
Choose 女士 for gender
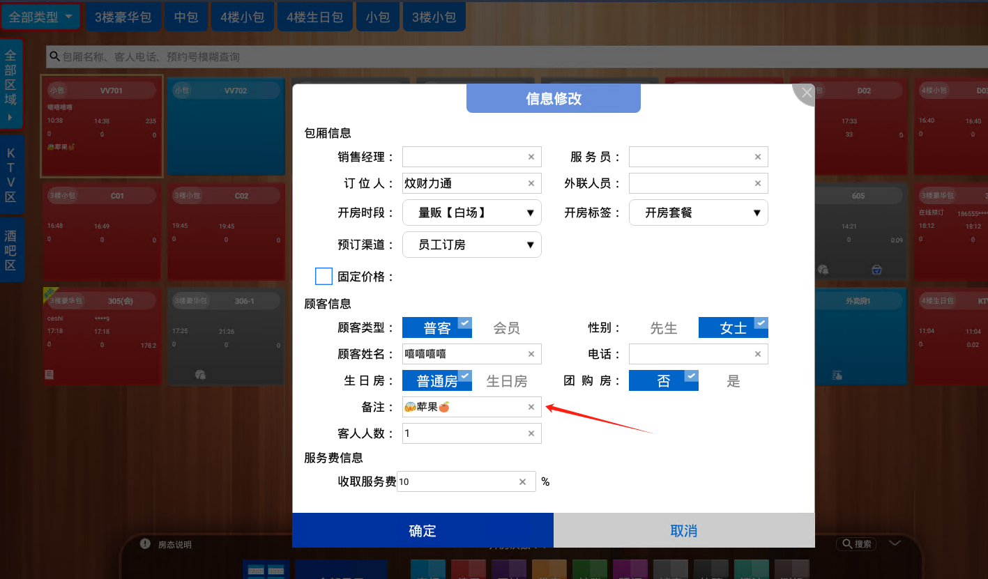pyautogui.click(x=734, y=327)
